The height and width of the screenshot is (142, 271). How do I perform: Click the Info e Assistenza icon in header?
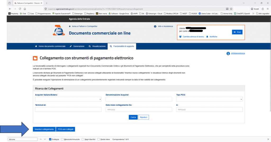pos(155,26)
